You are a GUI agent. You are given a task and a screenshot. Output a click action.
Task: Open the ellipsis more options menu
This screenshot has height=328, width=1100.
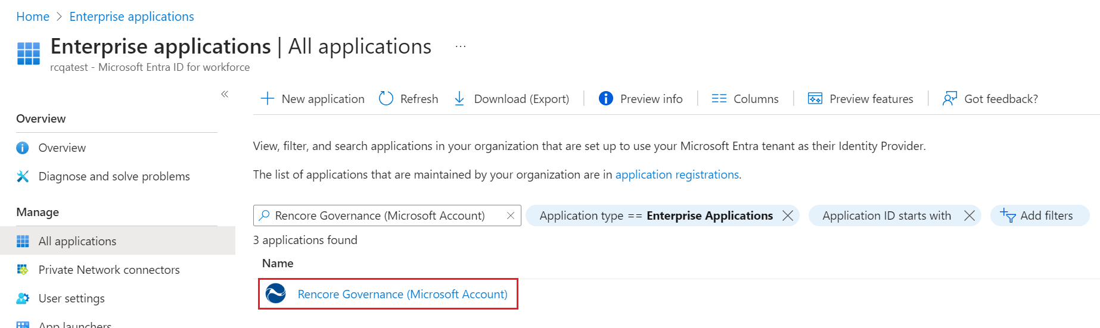[x=461, y=46]
